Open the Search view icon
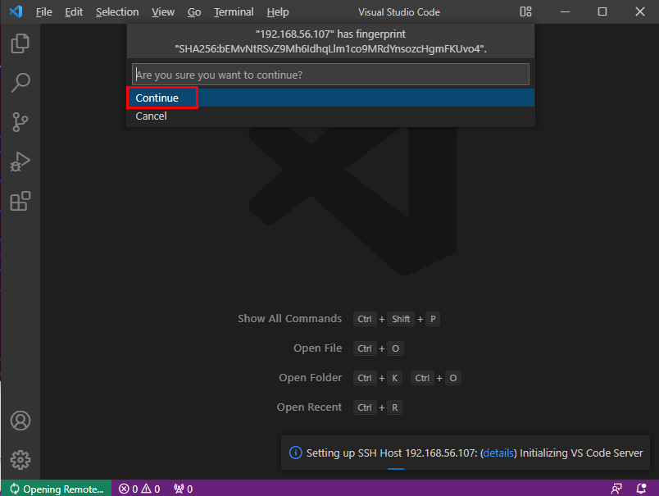 (20, 83)
